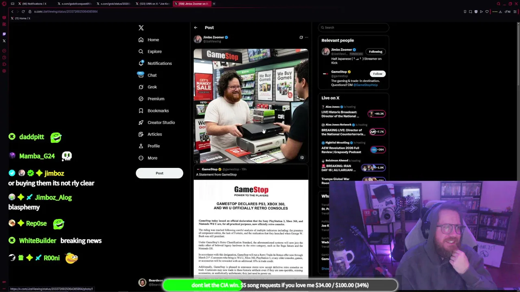Viewport: 520px width, 292px height.
Task: Click the Twitch icon in browser sidebar
Action: pos(4,34)
